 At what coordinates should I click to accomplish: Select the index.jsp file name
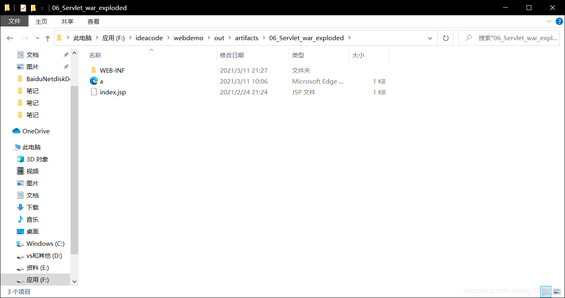pyautogui.click(x=113, y=92)
